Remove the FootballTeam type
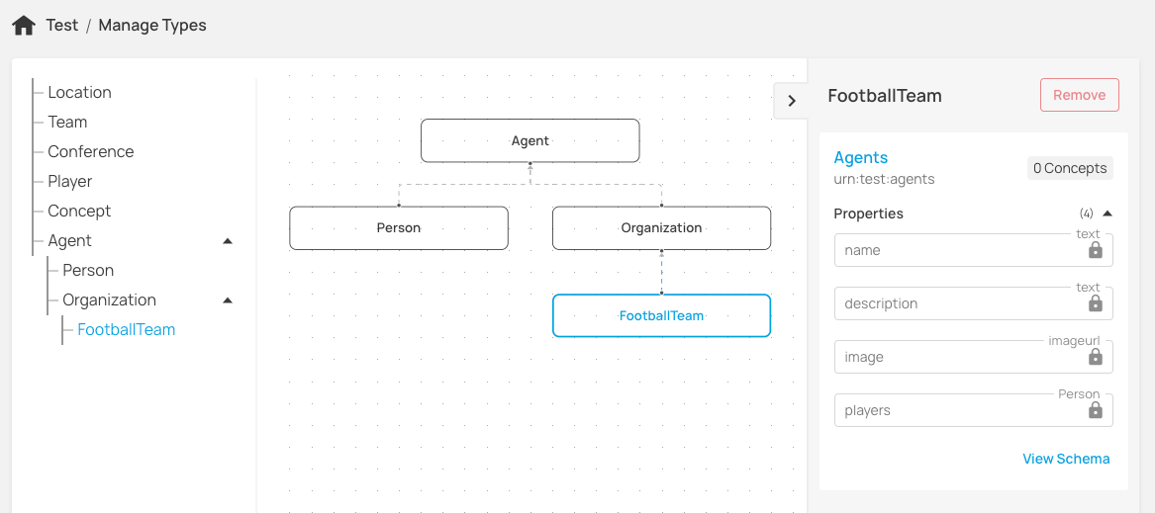The image size is (1155, 513). (1079, 96)
